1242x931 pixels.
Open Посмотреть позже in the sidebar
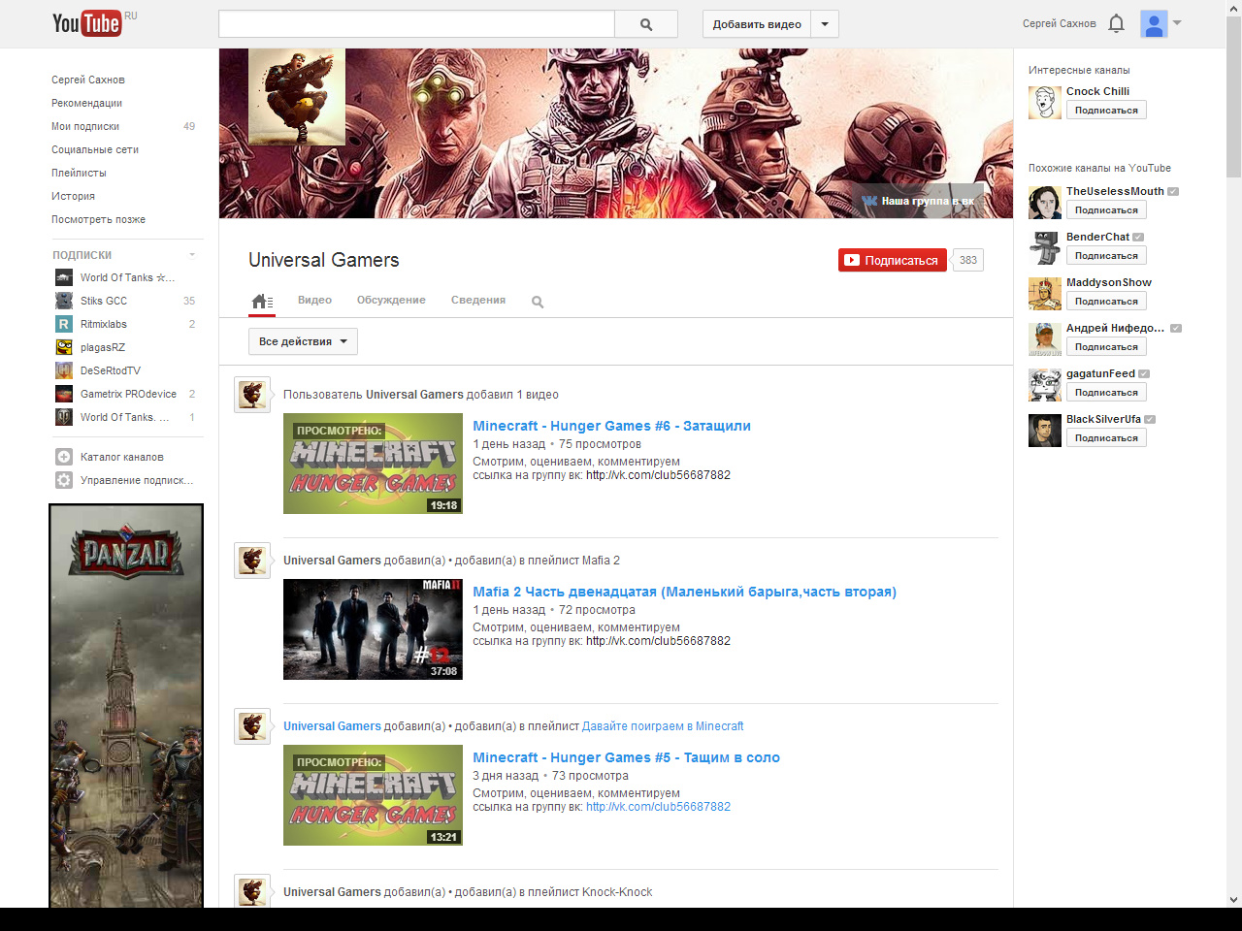point(98,219)
